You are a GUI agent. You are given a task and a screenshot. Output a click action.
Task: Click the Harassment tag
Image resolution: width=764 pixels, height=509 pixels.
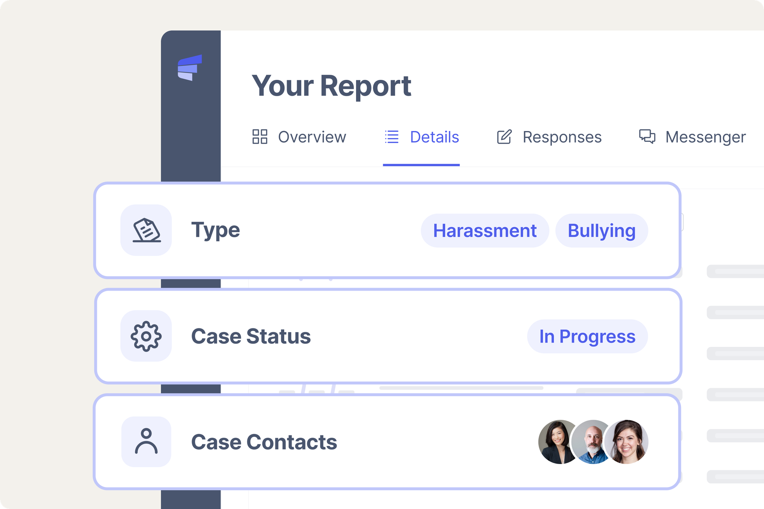click(x=485, y=230)
